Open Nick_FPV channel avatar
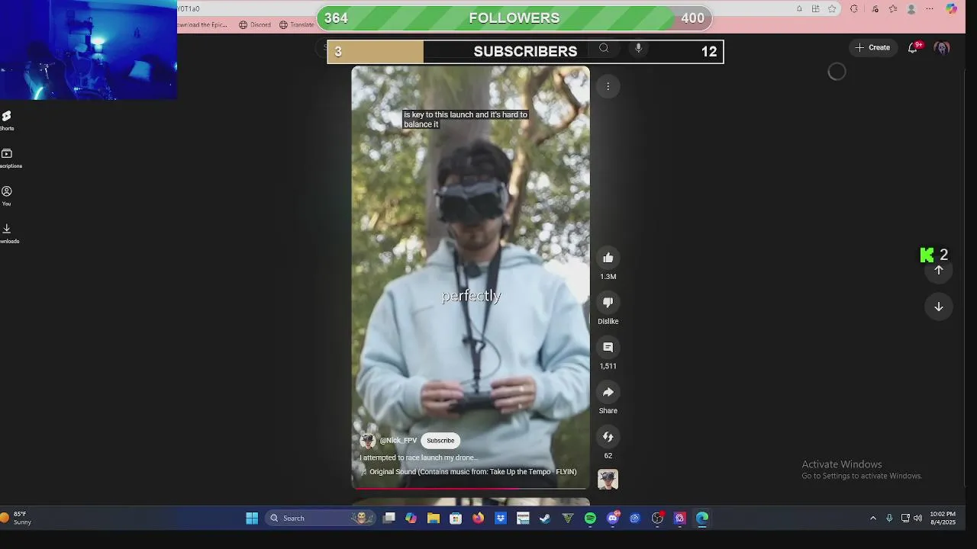This screenshot has height=549, width=977. pos(368,441)
